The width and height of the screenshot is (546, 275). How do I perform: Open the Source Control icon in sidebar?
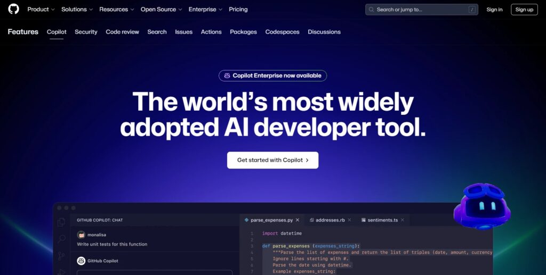click(x=61, y=256)
